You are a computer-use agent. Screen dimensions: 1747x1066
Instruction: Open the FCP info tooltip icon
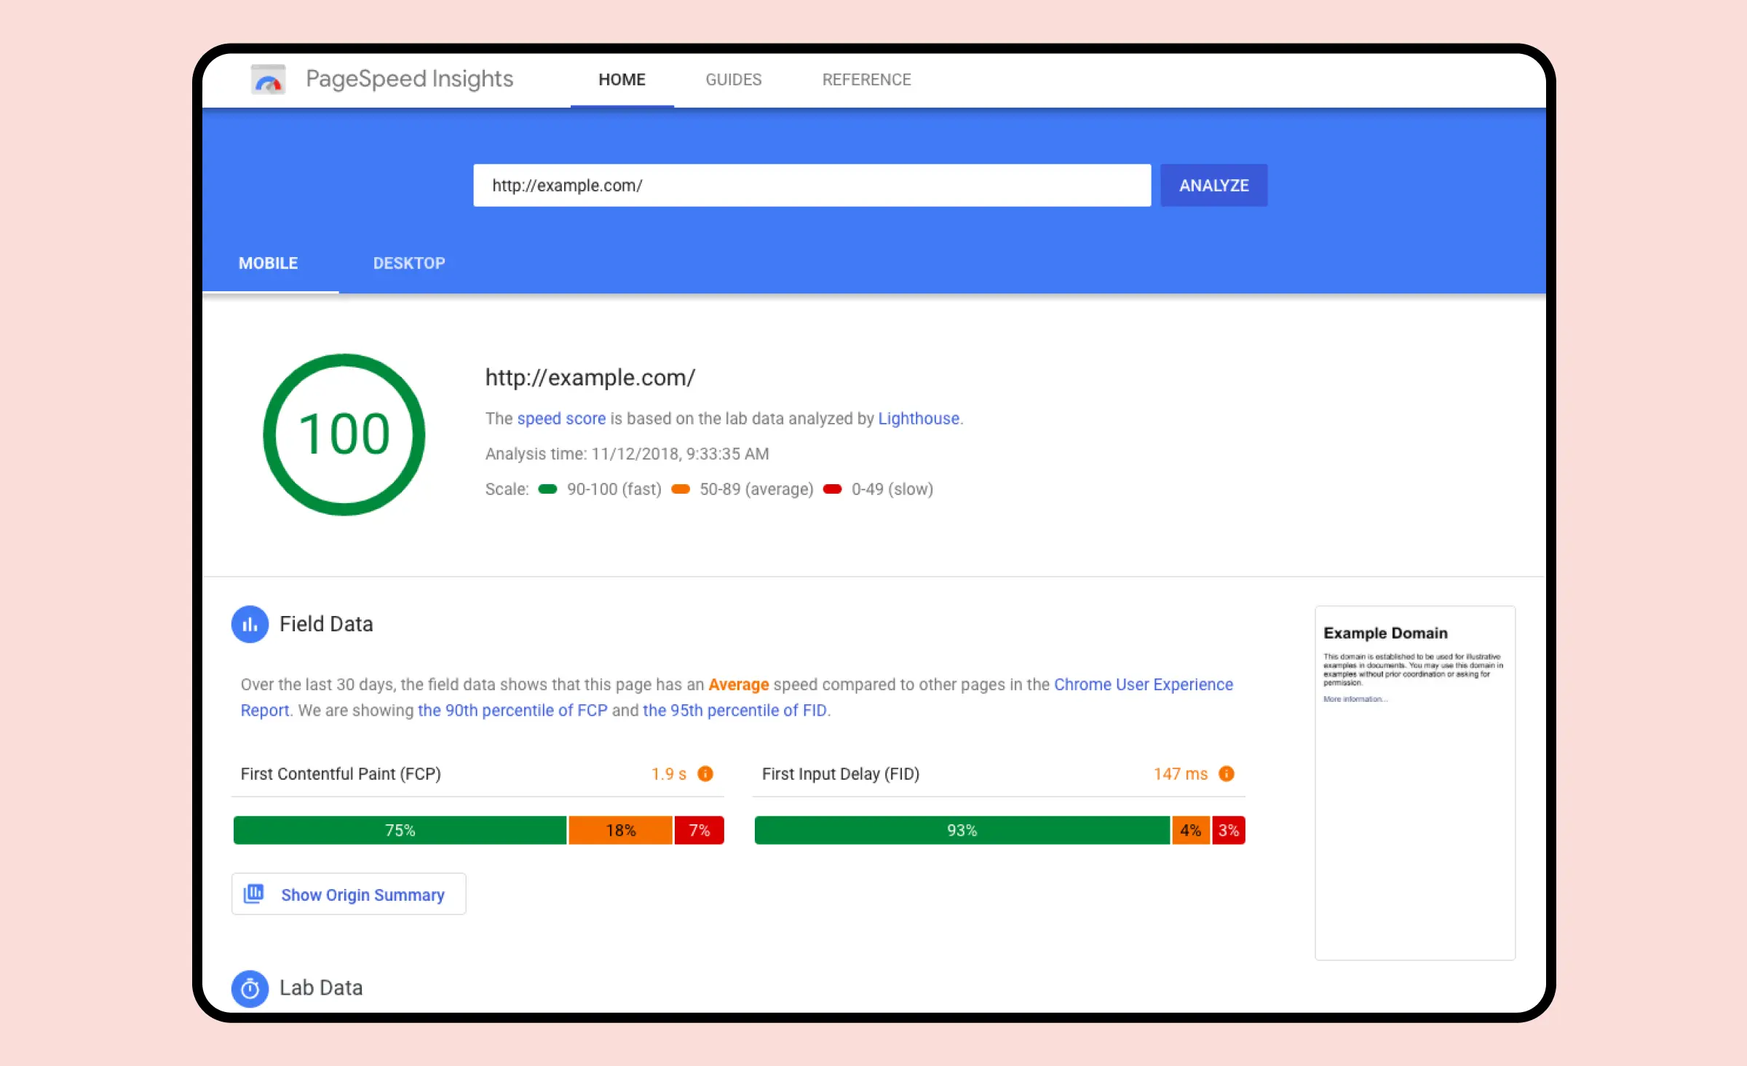(704, 774)
